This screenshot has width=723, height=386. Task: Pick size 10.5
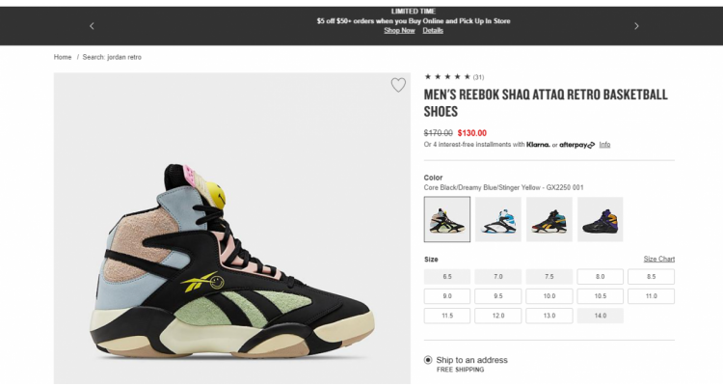click(600, 296)
